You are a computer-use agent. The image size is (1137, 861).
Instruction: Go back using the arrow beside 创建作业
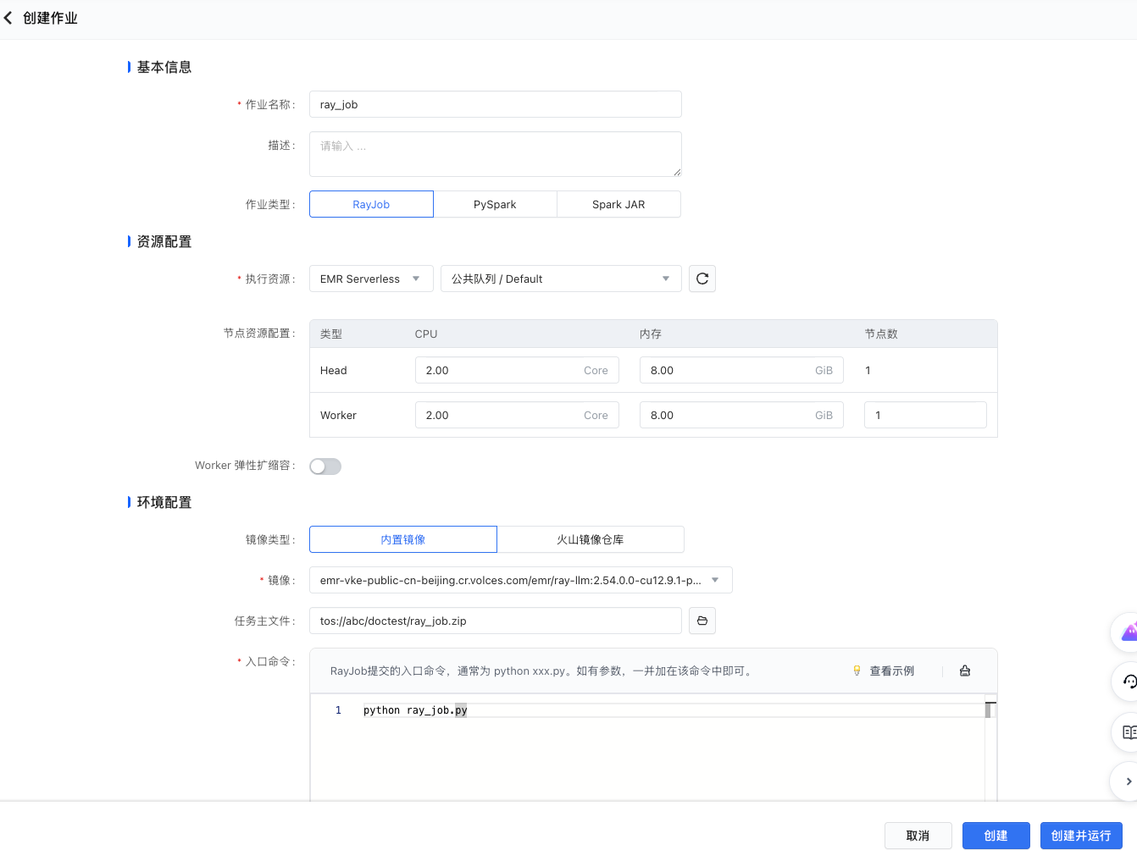pyautogui.click(x=8, y=18)
